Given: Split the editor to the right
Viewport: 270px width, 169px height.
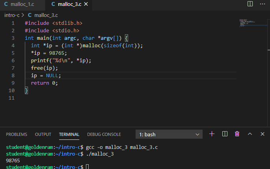Looking at the screenshot, I should point(250,4).
